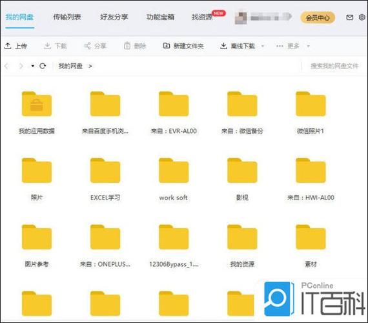Click the offline download icon

(223, 46)
